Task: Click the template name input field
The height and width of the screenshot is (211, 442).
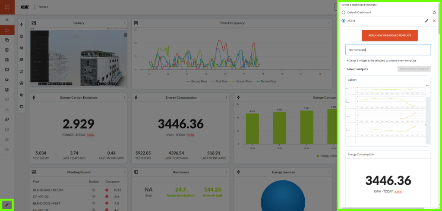Action: (x=388, y=50)
